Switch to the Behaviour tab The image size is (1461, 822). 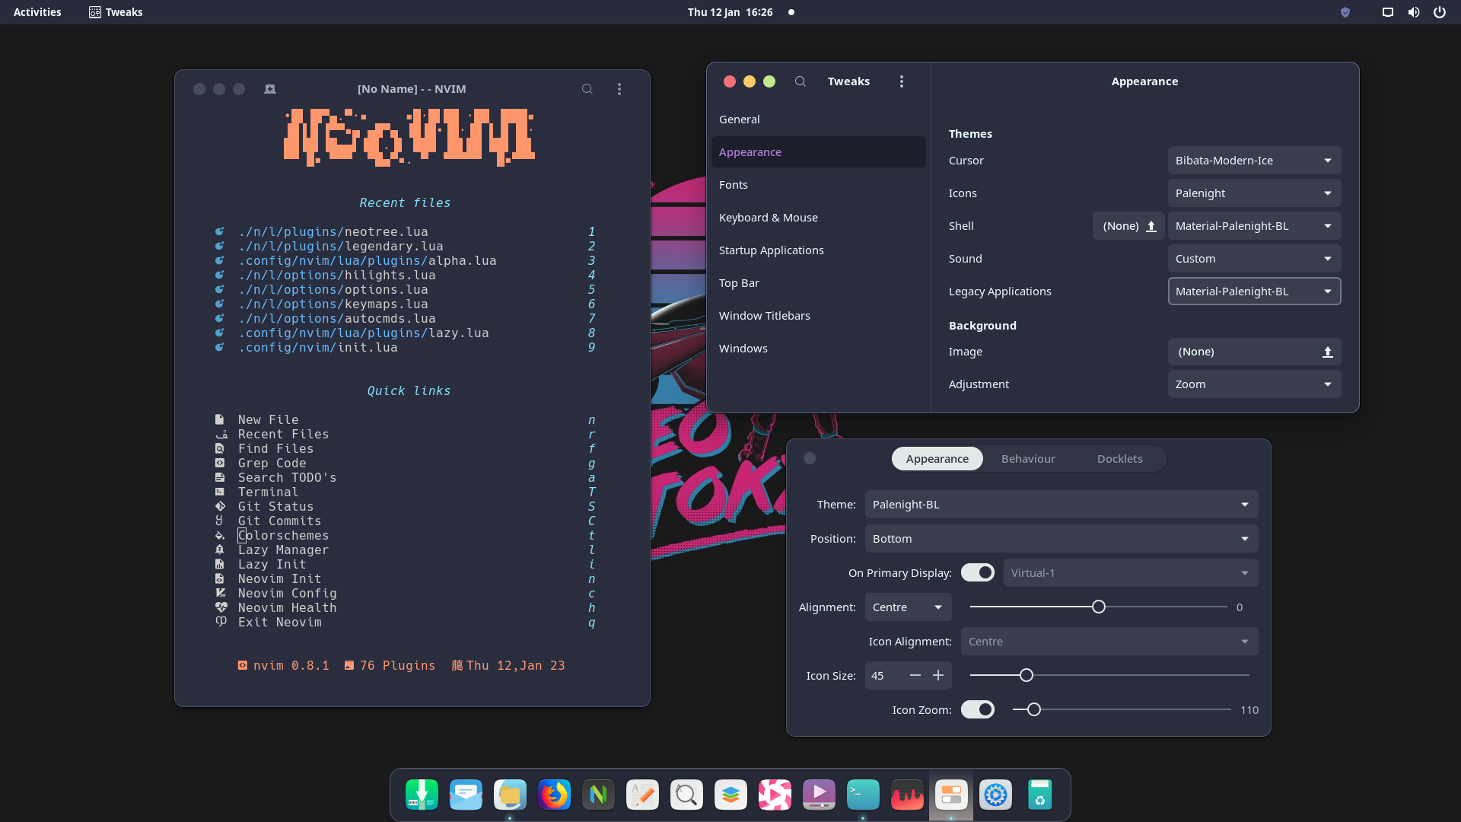[x=1028, y=459]
